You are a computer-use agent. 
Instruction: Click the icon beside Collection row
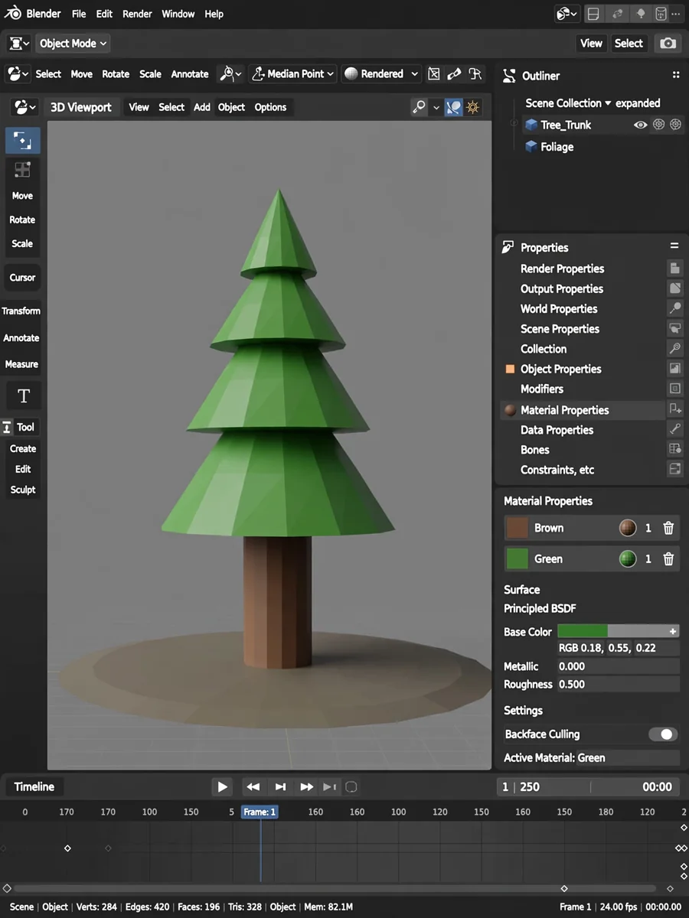674,348
